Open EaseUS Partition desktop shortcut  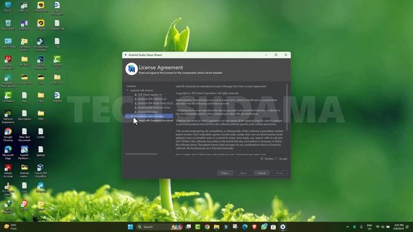[x=25, y=153]
